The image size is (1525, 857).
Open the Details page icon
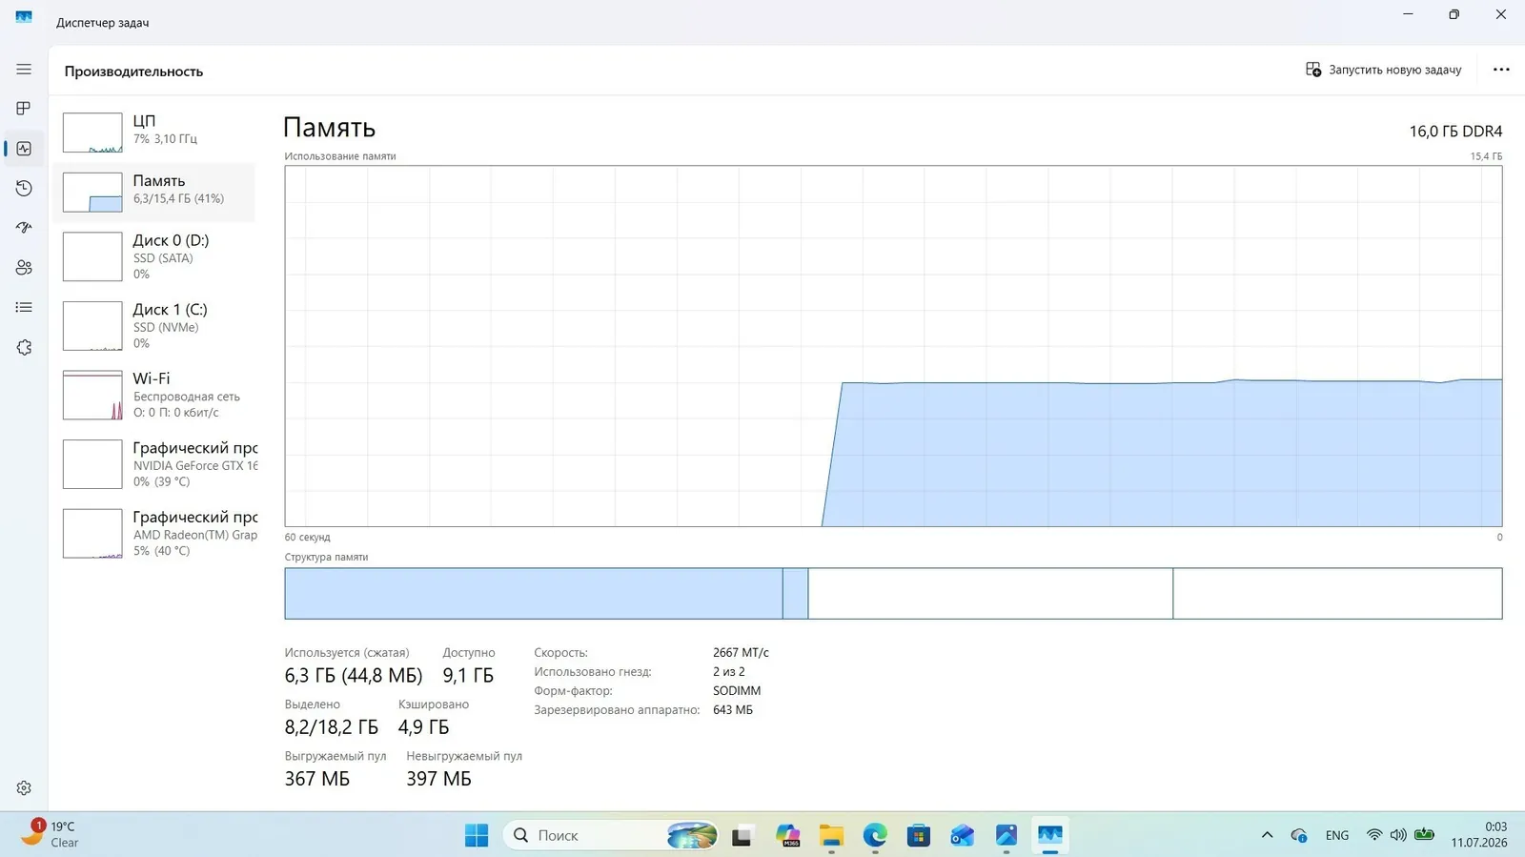(24, 307)
